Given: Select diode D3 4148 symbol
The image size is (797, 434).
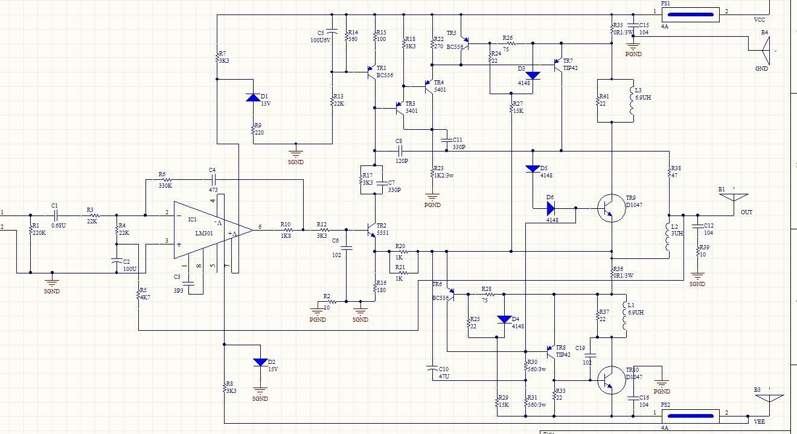Looking at the screenshot, I should tap(533, 75).
